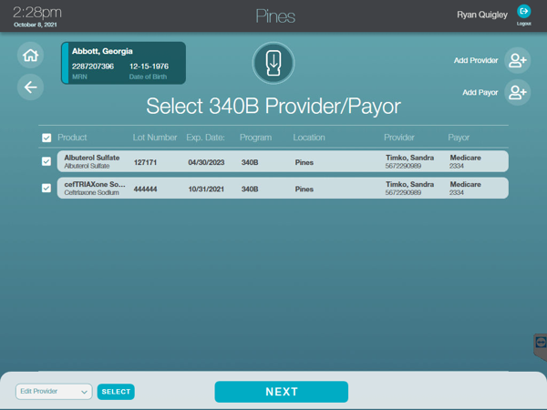Select the Albuterol Sulfate product row
Image resolution: width=547 pixels, height=410 pixels.
point(283,161)
